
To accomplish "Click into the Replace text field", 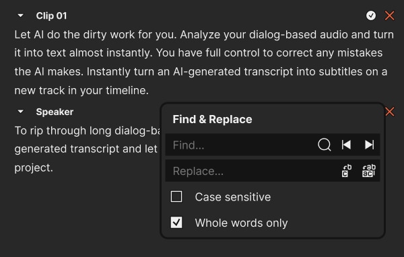I will tap(252, 171).
